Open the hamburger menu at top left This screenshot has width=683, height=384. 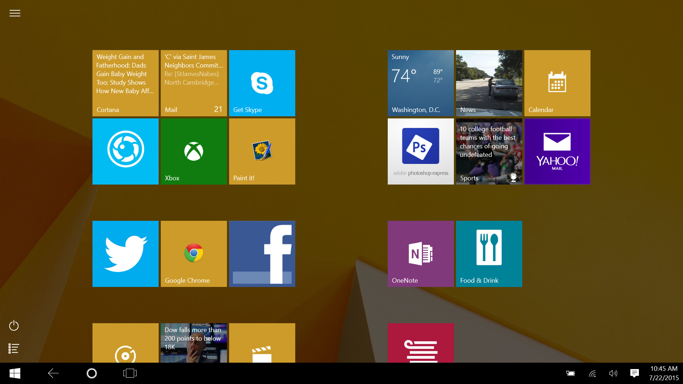point(15,13)
